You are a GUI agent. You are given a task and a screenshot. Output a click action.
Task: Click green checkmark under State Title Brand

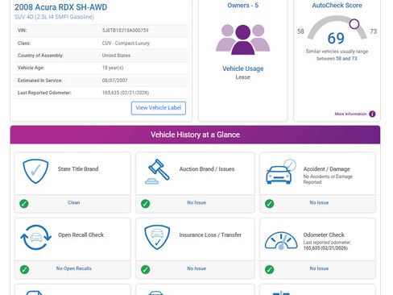(x=24, y=203)
